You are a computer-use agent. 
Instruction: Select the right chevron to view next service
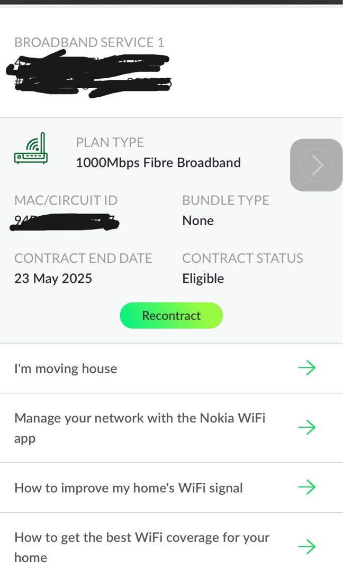point(316,164)
